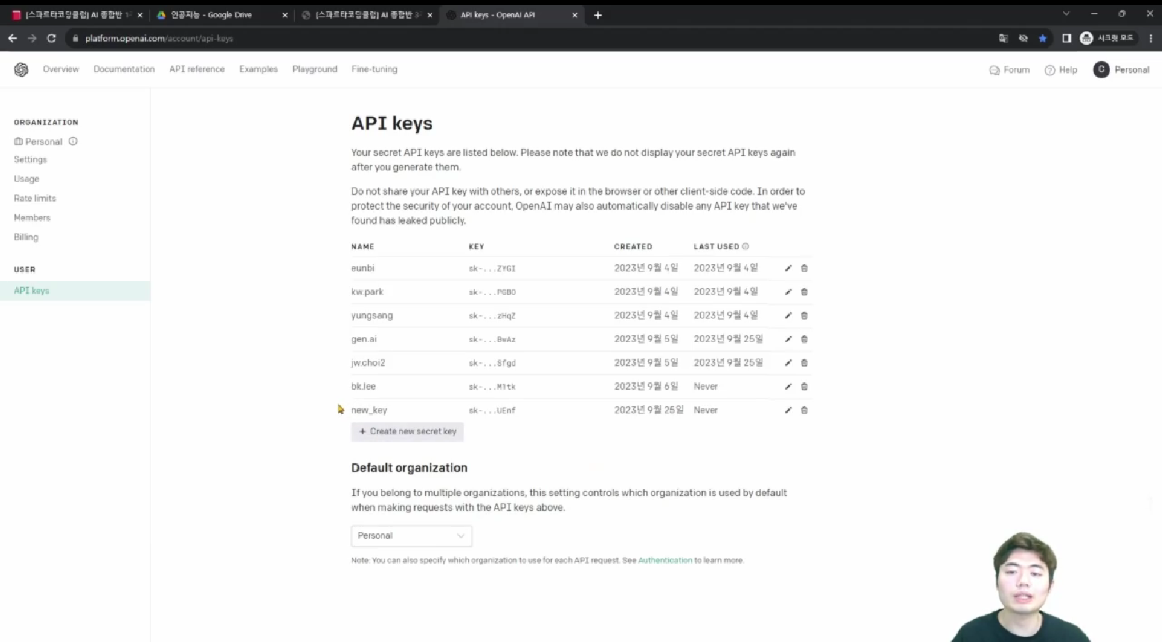Click the masked key ending in Sfgd
The image size is (1162, 642).
[492, 363]
